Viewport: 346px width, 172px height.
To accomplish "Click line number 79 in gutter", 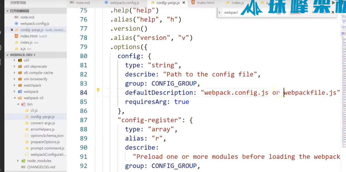I will 83,47.
